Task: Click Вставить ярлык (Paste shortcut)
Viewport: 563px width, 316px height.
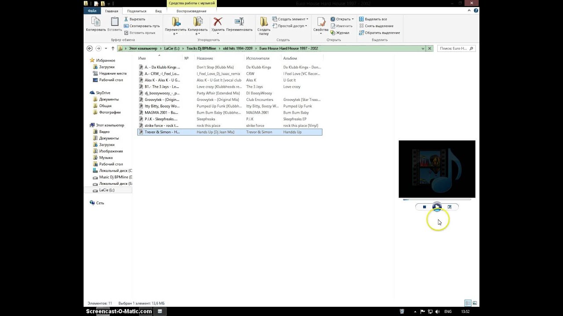Action: click(x=139, y=32)
